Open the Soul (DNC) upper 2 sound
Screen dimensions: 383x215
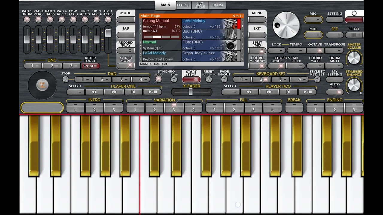point(211,34)
